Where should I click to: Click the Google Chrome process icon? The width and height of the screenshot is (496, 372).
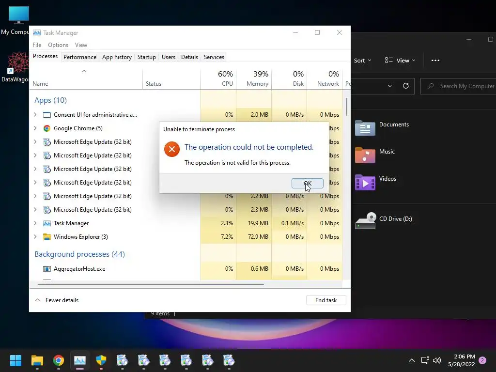click(47, 128)
